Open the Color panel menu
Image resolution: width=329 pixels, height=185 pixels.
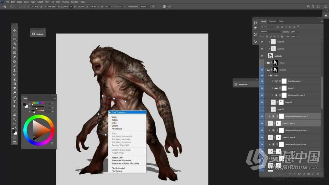[x=55, y=98]
